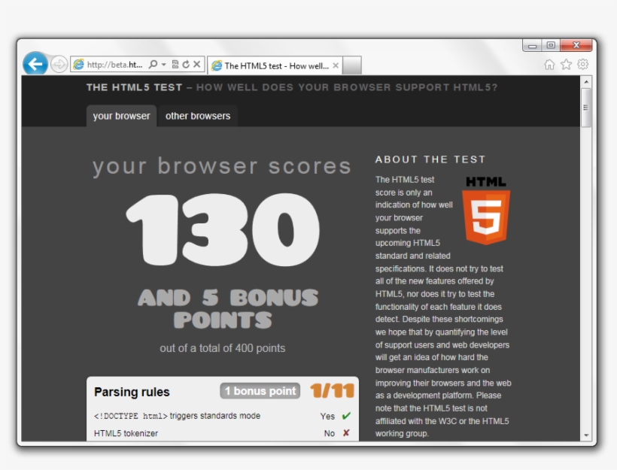This screenshot has width=617, height=470.
Task: Select The HTML5 test browser tab
Action: pos(271,66)
